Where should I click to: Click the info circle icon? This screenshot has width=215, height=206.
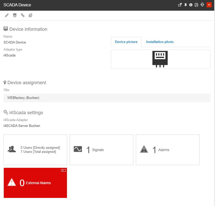(191, 5)
